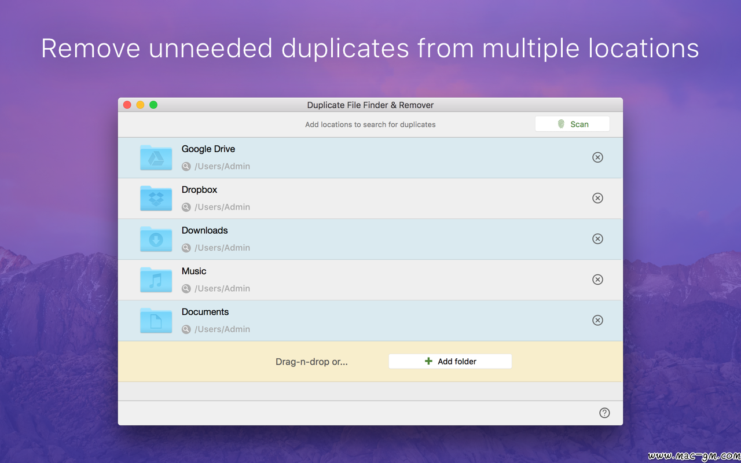Click the /Users/Admin path under Dropbox
The height and width of the screenshot is (463, 741).
click(x=222, y=207)
